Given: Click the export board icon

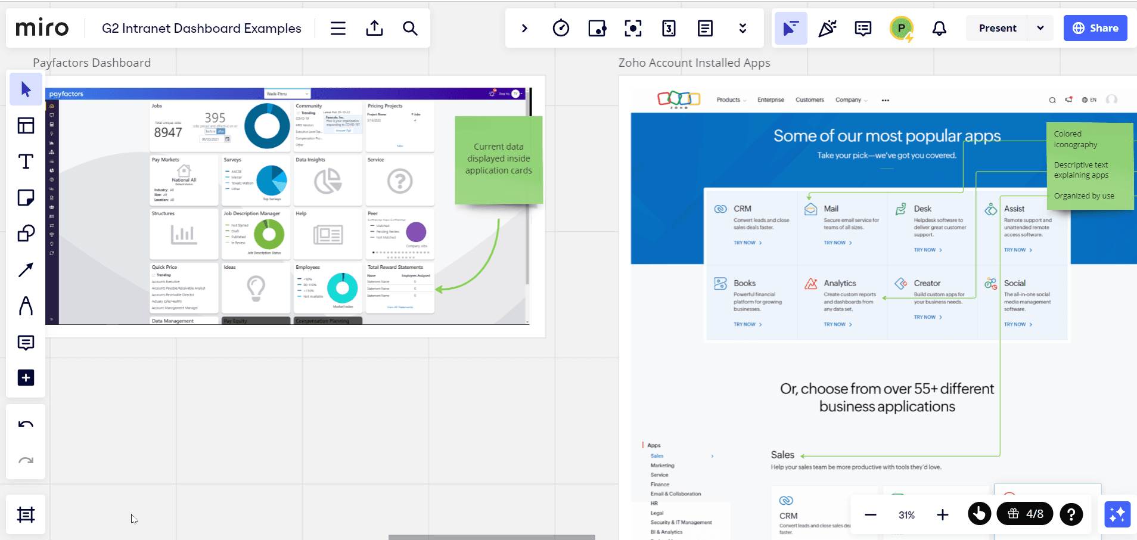Looking at the screenshot, I should [374, 28].
